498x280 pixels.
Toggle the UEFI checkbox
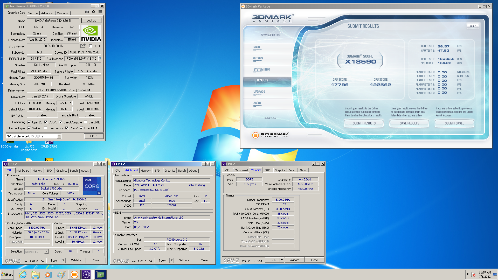(x=91, y=46)
